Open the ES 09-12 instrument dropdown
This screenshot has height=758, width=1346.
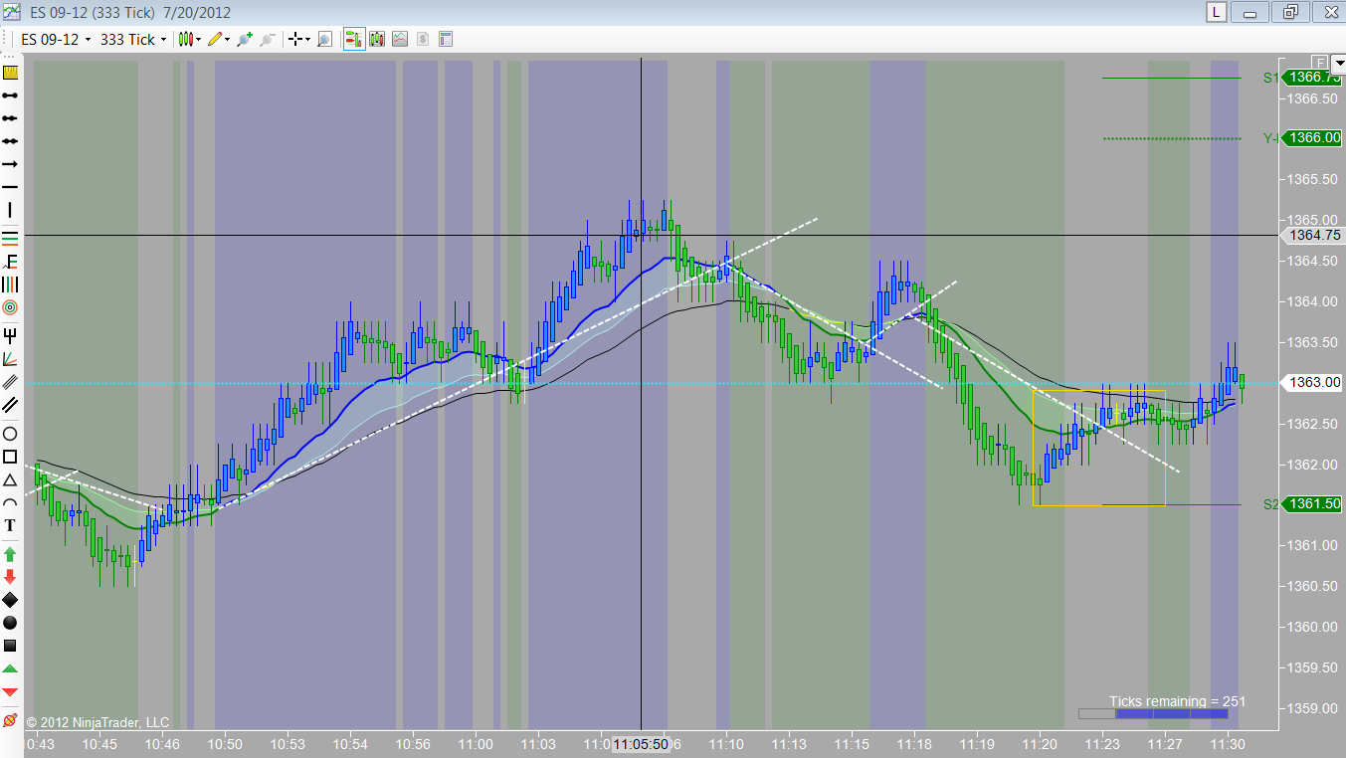click(x=57, y=39)
